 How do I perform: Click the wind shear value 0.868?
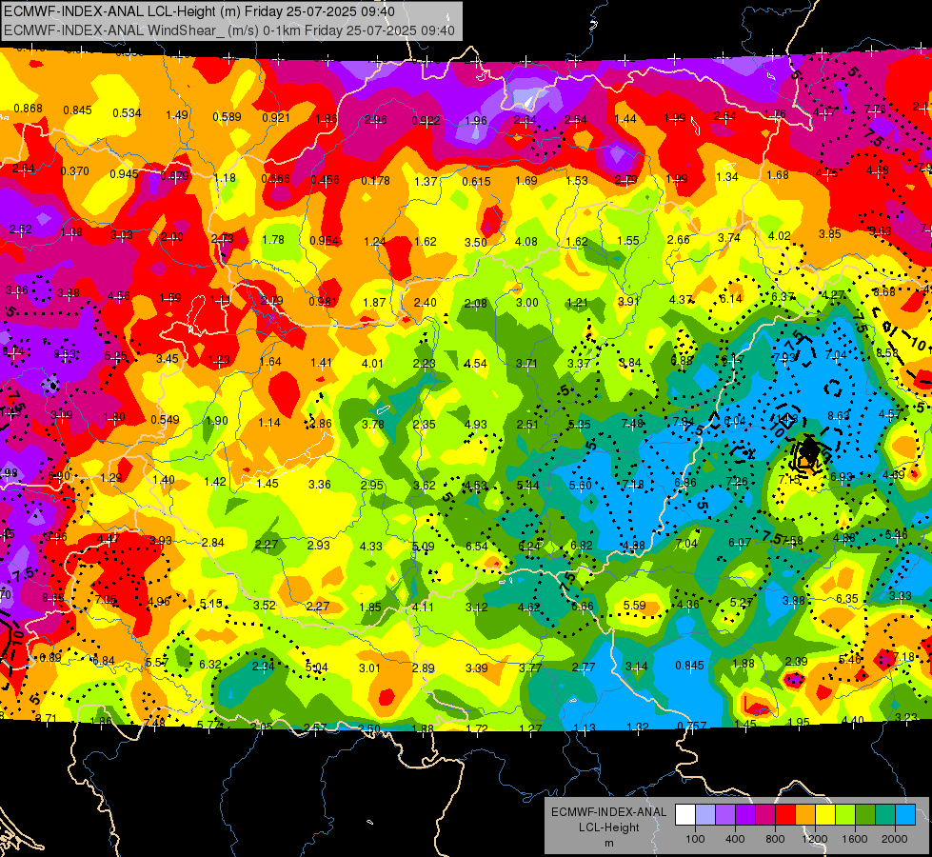28,109
